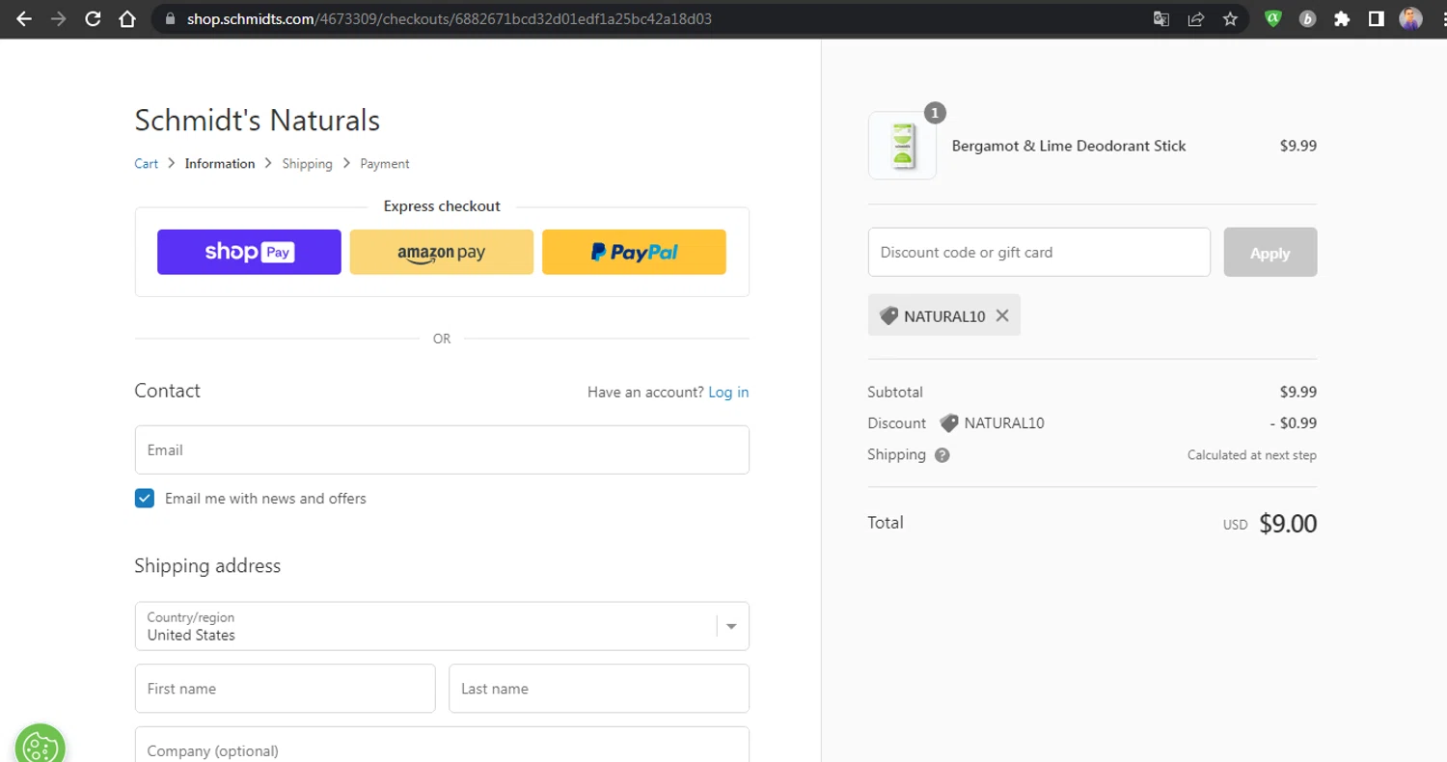The image size is (1447, 762).
Task: Focus the Email input field
Action: pyautogui.click(x=442, y=449)
